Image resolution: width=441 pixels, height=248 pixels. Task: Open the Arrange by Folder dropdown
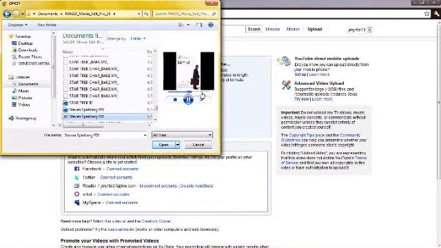click(x=138, y=39)
